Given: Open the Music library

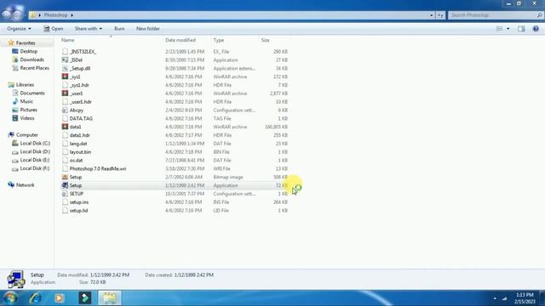Looking at the screenshot, I should 26,101.
